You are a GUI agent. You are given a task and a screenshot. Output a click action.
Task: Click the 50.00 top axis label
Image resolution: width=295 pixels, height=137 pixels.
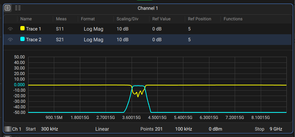pos(19,57)
